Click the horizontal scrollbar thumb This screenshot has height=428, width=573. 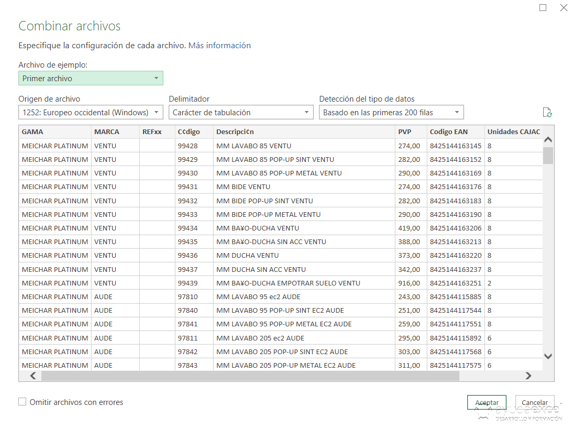pos(250,376)
